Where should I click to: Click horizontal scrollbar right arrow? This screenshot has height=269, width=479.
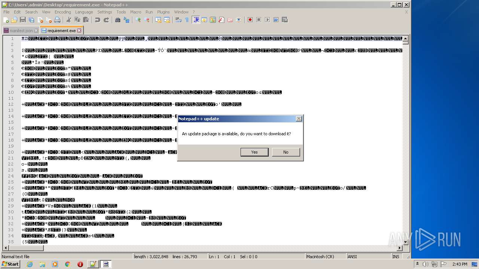400,248
